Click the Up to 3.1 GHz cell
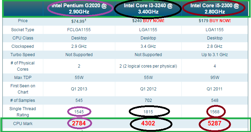This screenshot has height=132, width=251. [215, 55]
